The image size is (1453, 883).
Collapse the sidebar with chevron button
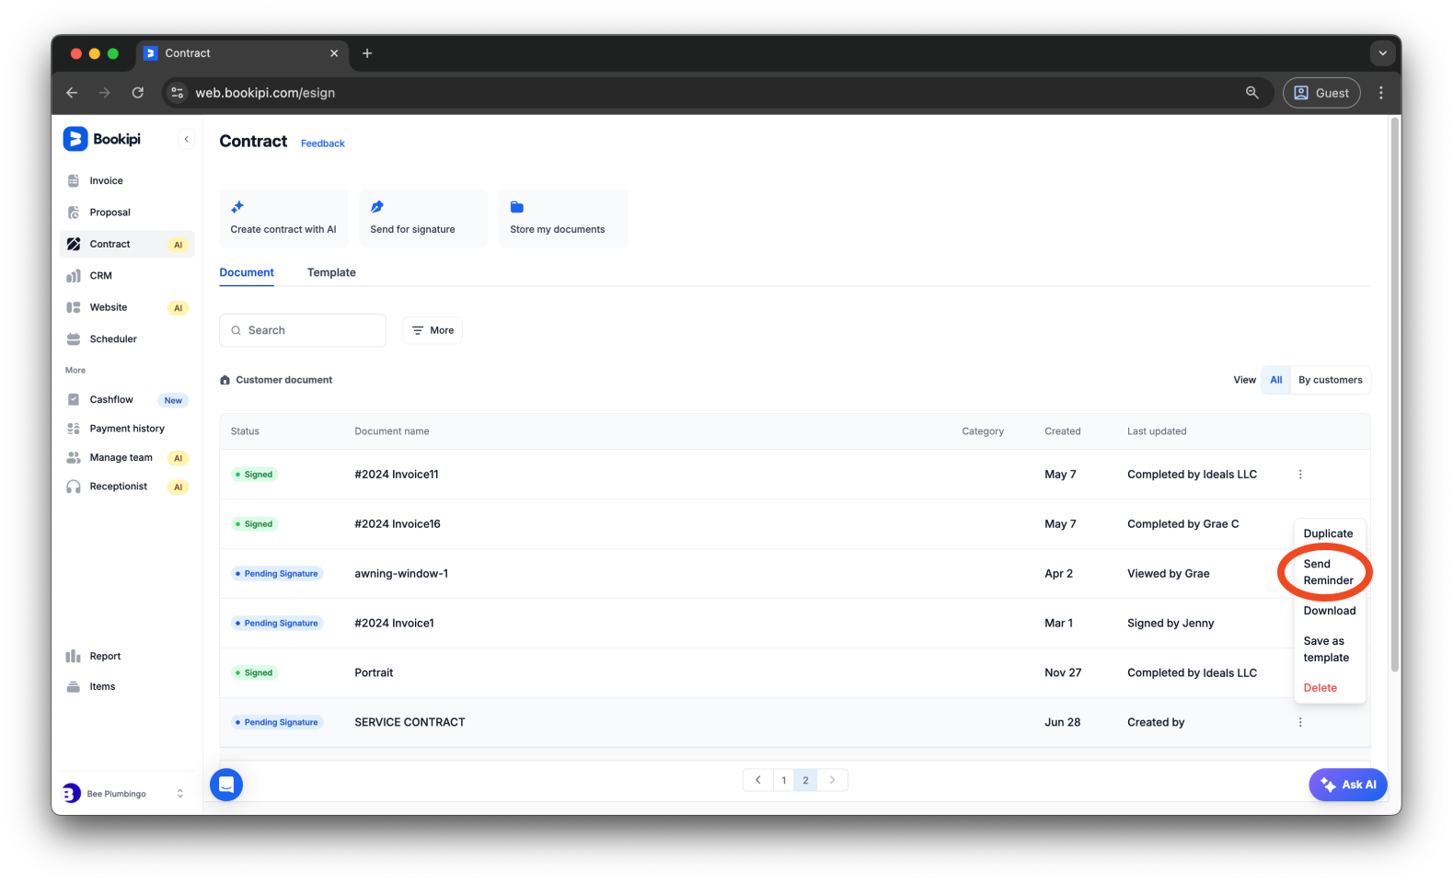(x=187, y=140)
